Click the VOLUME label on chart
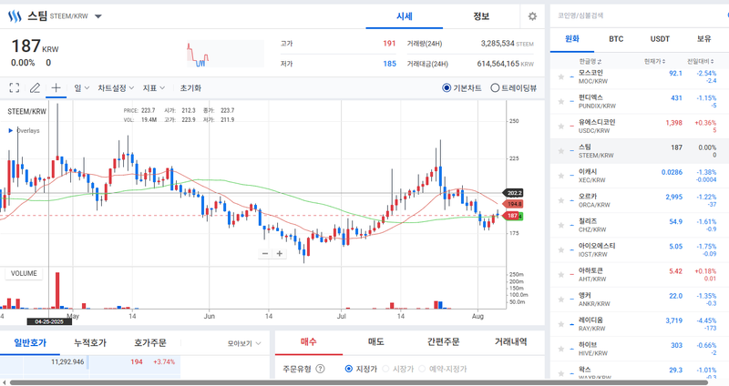 pos(24,274)
